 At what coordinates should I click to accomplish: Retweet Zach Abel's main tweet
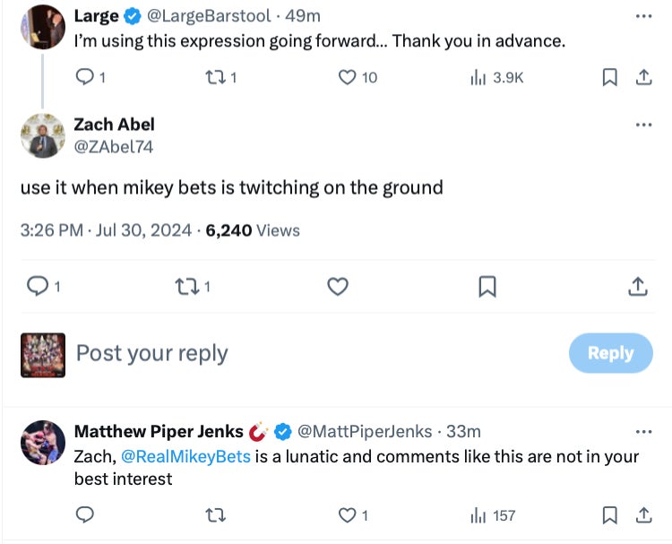(x=186, y=287)
